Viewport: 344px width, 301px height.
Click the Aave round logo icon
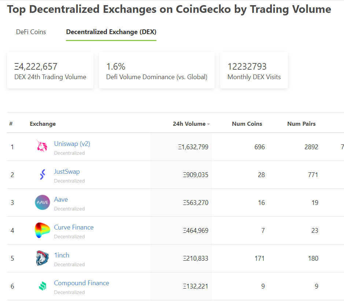pos(42,202)
